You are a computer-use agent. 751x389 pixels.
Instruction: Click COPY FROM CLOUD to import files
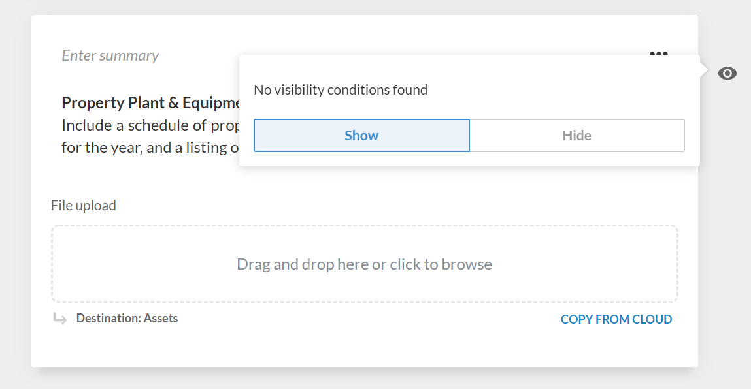click(616, 319)
